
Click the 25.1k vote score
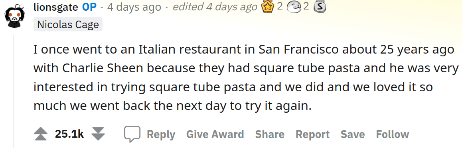pyautogui.click(x=69, y=135)
